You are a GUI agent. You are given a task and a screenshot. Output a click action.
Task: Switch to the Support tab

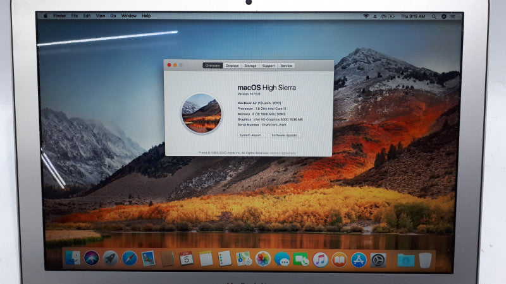pyautogui.click(x=268, y=66)
